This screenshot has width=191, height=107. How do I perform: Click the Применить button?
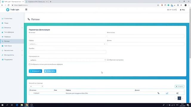pyautogui.click(x=36, y=71)
